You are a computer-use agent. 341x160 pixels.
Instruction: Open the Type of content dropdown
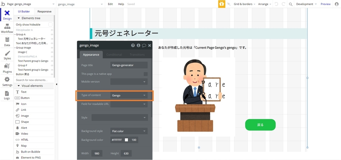(x=129, y=95)
